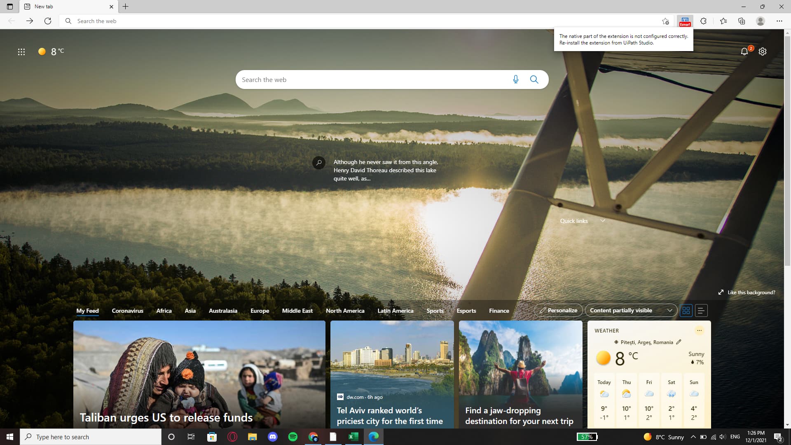Click the page vertical scrollbar

pos(787,150)
